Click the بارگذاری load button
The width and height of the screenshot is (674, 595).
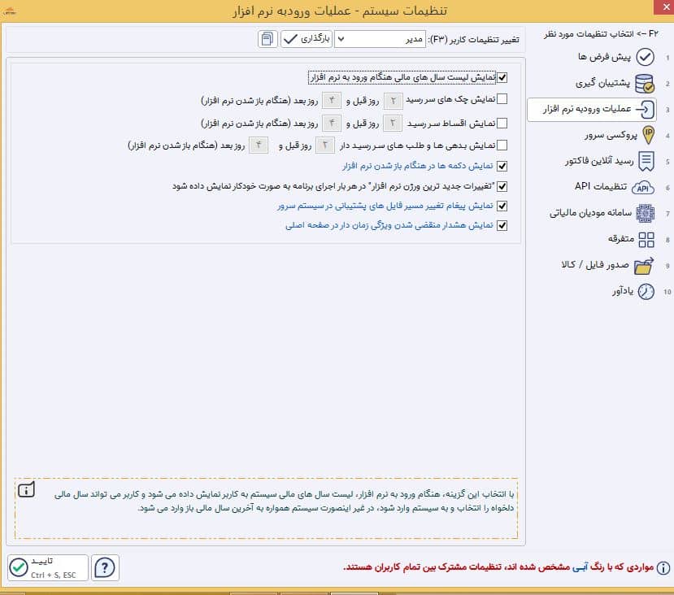pyautogui.click(x=307, y=39)
